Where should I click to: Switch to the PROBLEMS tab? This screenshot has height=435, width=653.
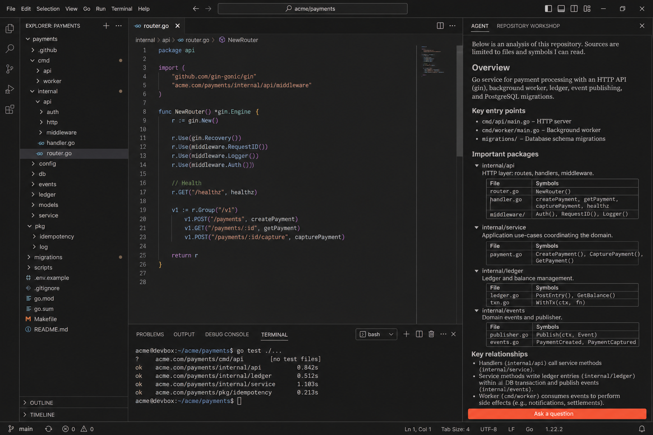click(150, 335)
